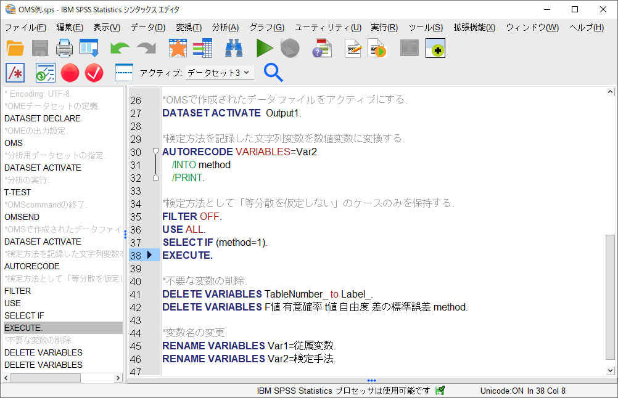Select T-TEST in the command navigation pane
This screenshot has width=618, height=398.
coord(19,192)
